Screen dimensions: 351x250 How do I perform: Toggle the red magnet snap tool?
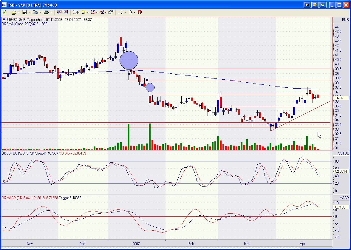pos(140,12)
